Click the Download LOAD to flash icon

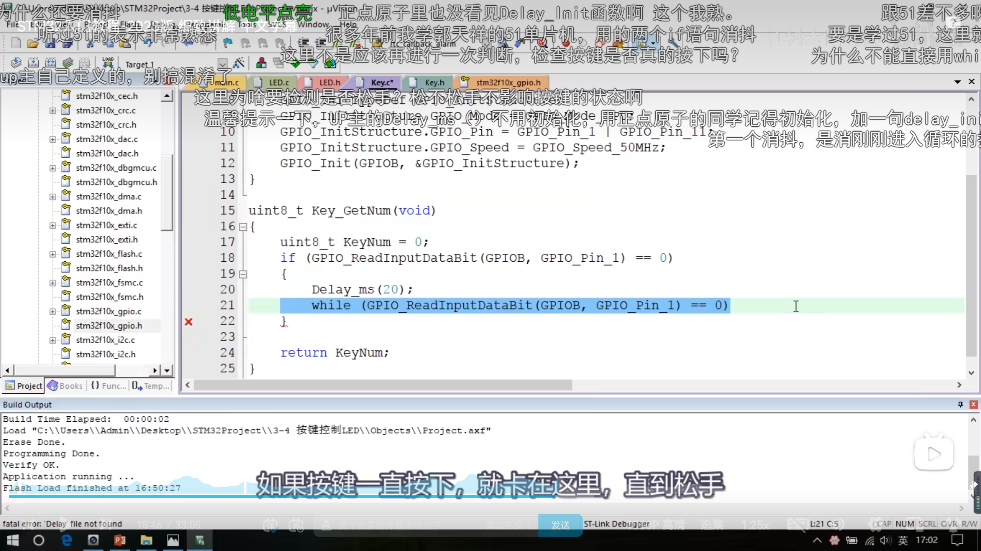pyautogui.click(x=108, y=62)
